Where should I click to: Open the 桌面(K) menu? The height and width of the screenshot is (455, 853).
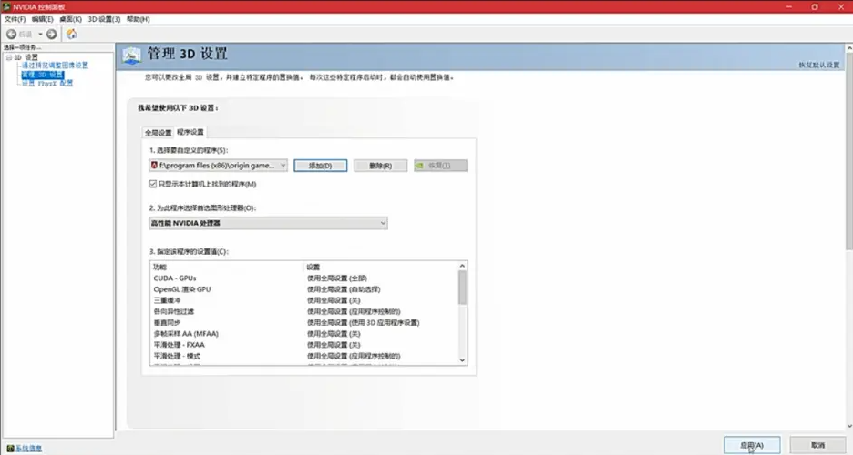click(x=70, y=19)
